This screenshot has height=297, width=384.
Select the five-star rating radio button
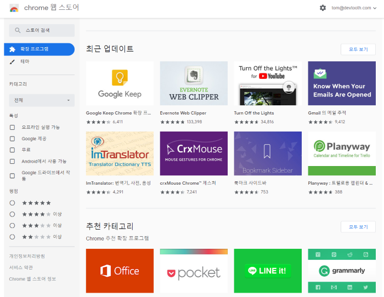point(12,203)
